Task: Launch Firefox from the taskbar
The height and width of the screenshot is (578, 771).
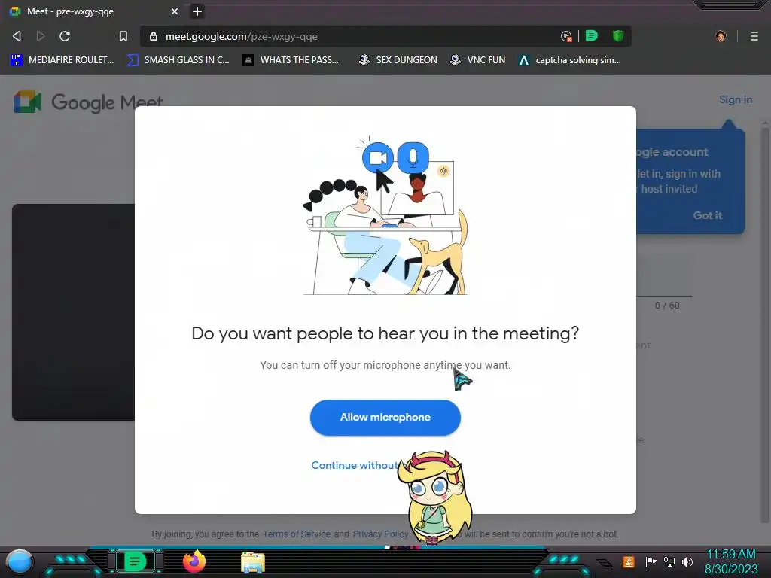Action: pos(194,561)
